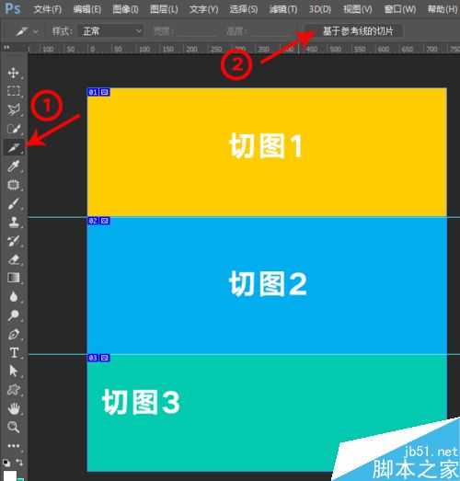Viewport: 460px width, 481px height.
Task: Open the 视图(V) menu
Action: pyautogui.click(x=358, y=9)
